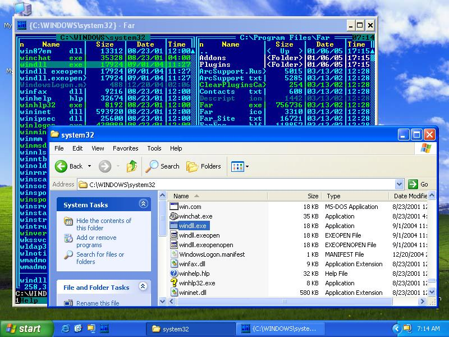Viewport: 449px width, 337px height.
Task: Click Hide the contents of this folder
Action: 104,224
